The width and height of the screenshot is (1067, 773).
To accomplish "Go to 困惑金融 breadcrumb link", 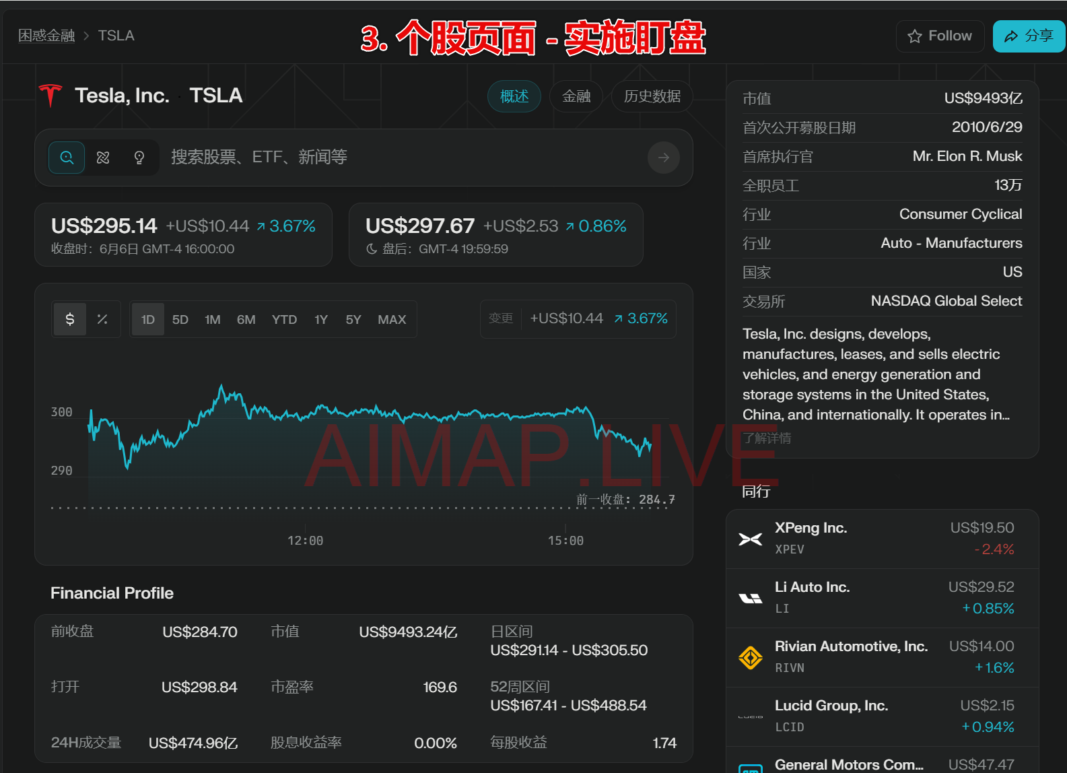I will (46, 36).
